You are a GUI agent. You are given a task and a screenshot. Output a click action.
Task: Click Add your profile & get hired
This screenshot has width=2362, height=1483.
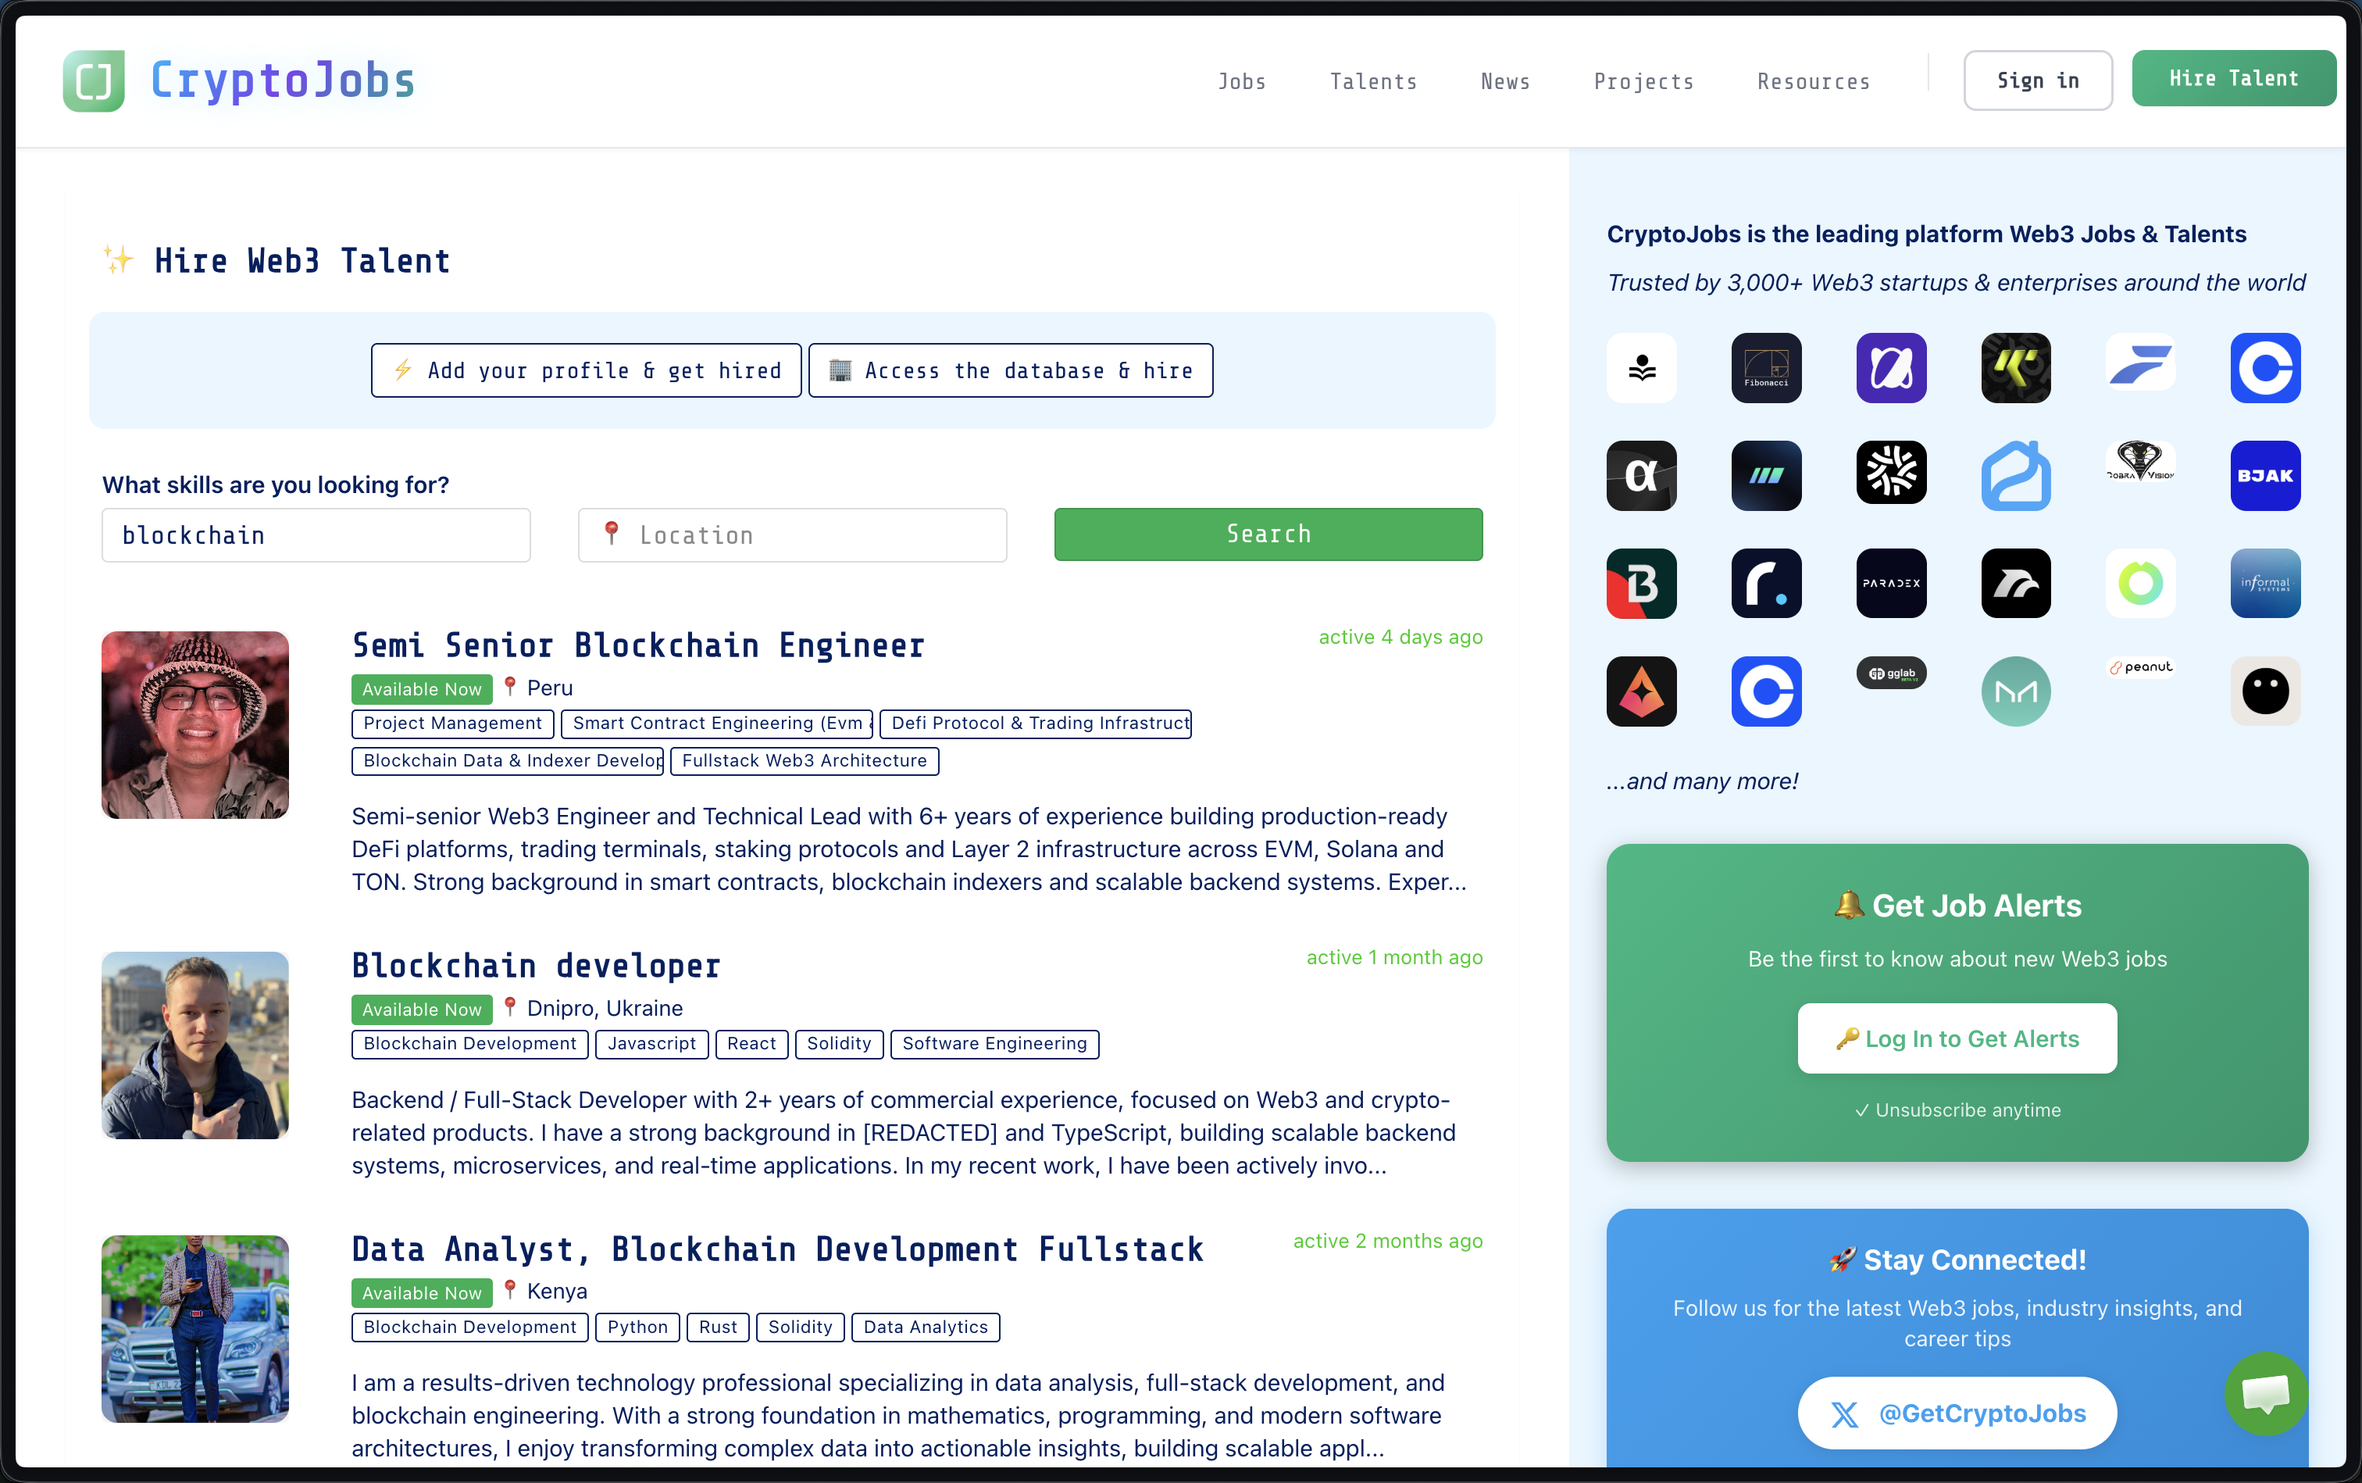587,370
